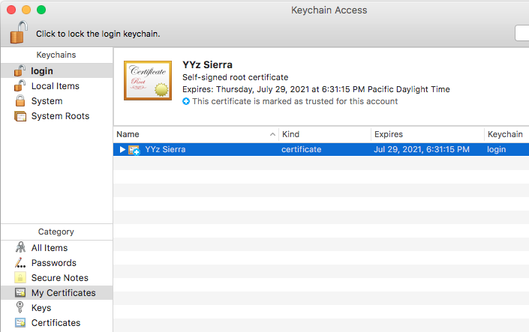This screenshot has width=529, height=332.
Task: Select the login keychain padlock icon
Action: (20, 70)
